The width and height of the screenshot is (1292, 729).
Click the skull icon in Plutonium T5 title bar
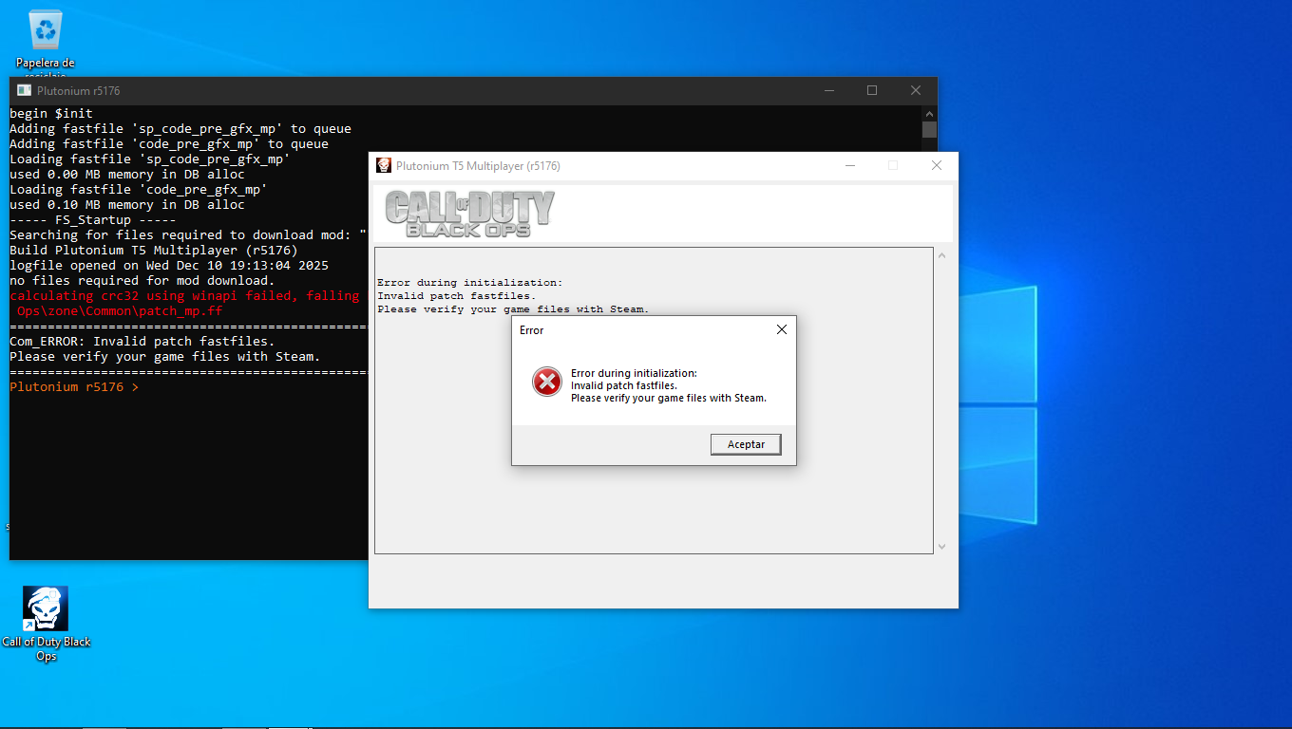click(x=384, y=165)
